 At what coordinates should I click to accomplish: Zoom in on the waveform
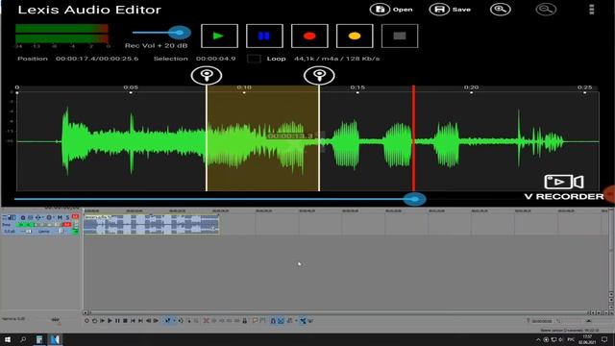(x=501, y=10)
